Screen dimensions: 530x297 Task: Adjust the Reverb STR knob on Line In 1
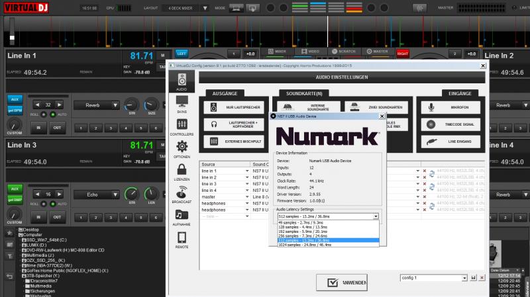tap(132, 105)
